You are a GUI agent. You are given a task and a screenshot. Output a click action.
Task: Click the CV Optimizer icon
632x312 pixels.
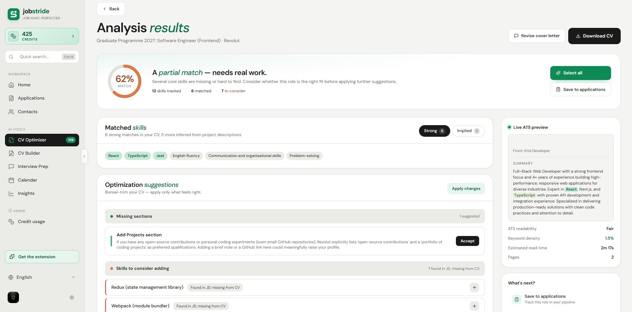11,140
